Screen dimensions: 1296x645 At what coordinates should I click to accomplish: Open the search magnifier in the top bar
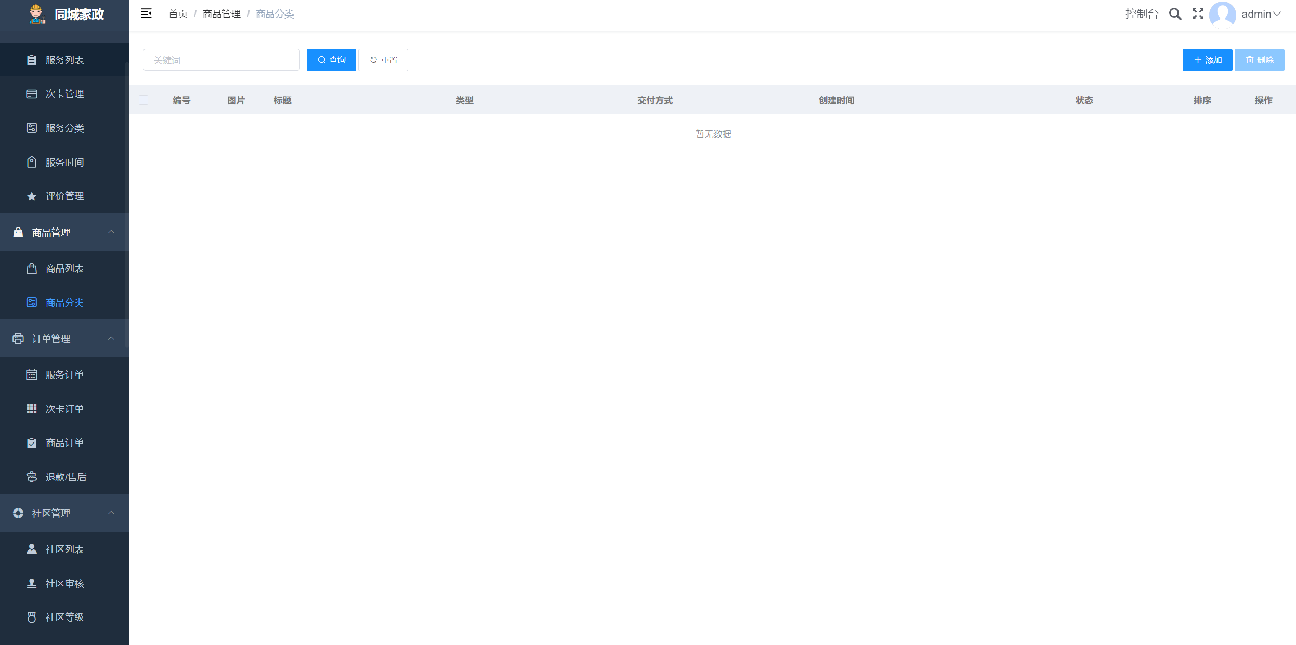(1175, 14)
